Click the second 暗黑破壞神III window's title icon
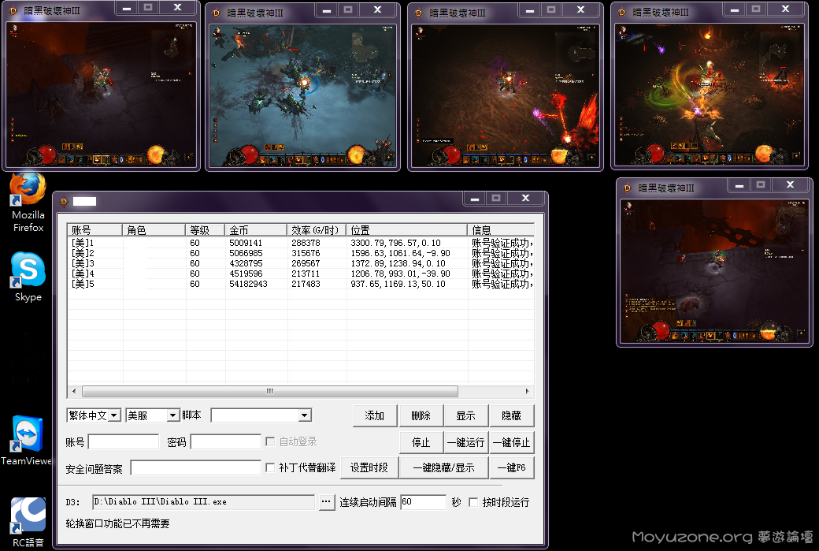 (217, 13)
